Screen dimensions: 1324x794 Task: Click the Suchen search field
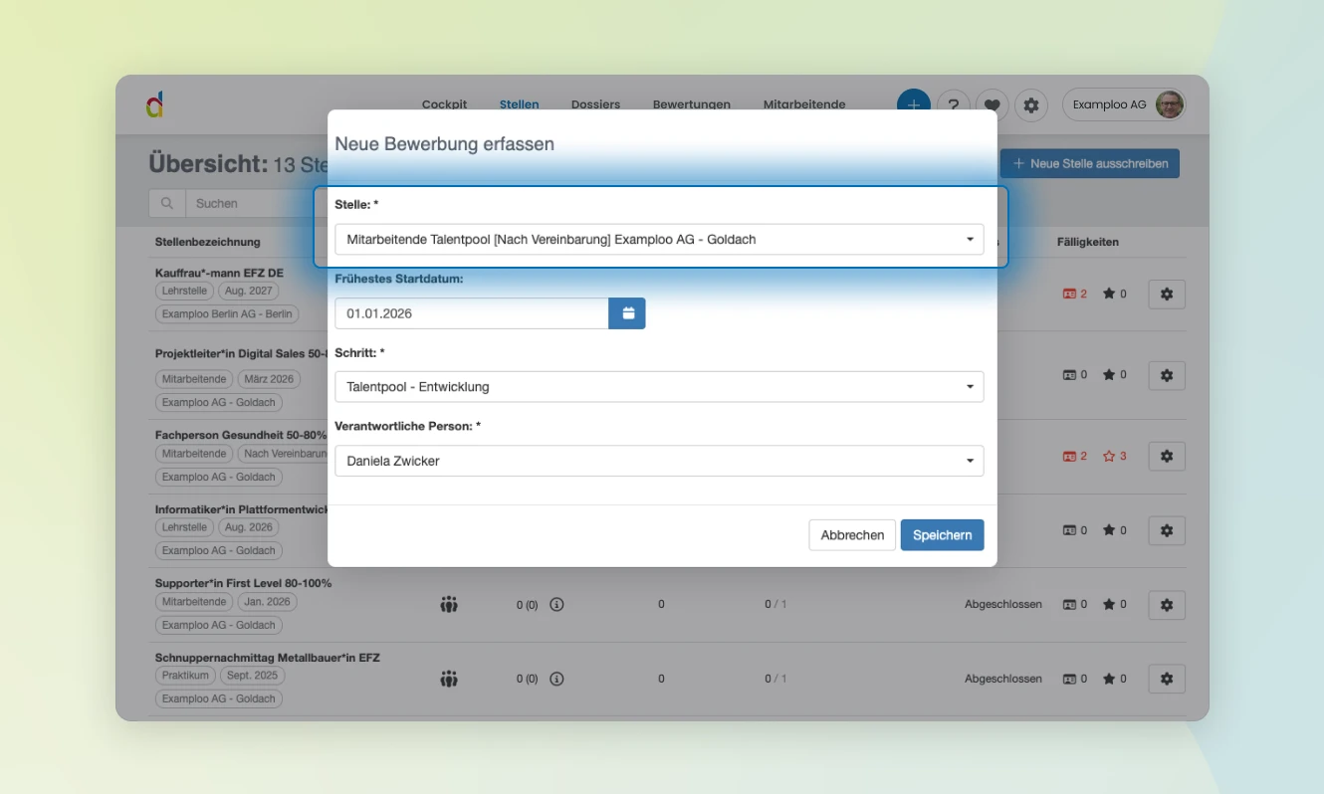click(x=257, y=203)
